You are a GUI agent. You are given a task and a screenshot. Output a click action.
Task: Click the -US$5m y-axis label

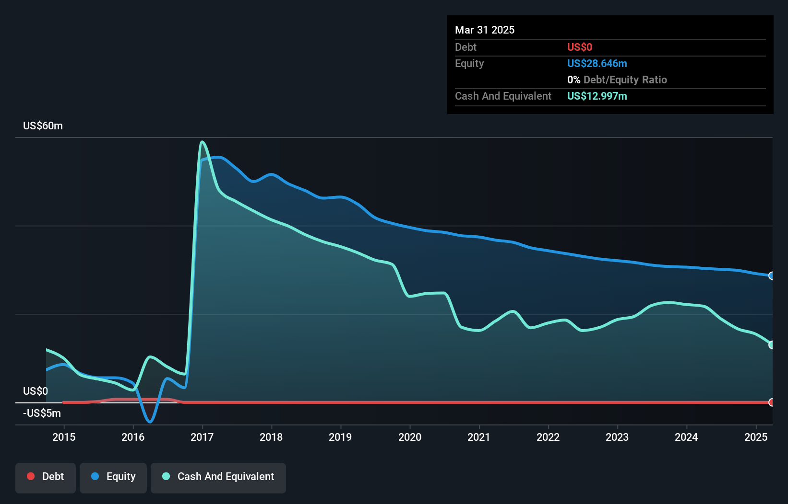[42, 413]
